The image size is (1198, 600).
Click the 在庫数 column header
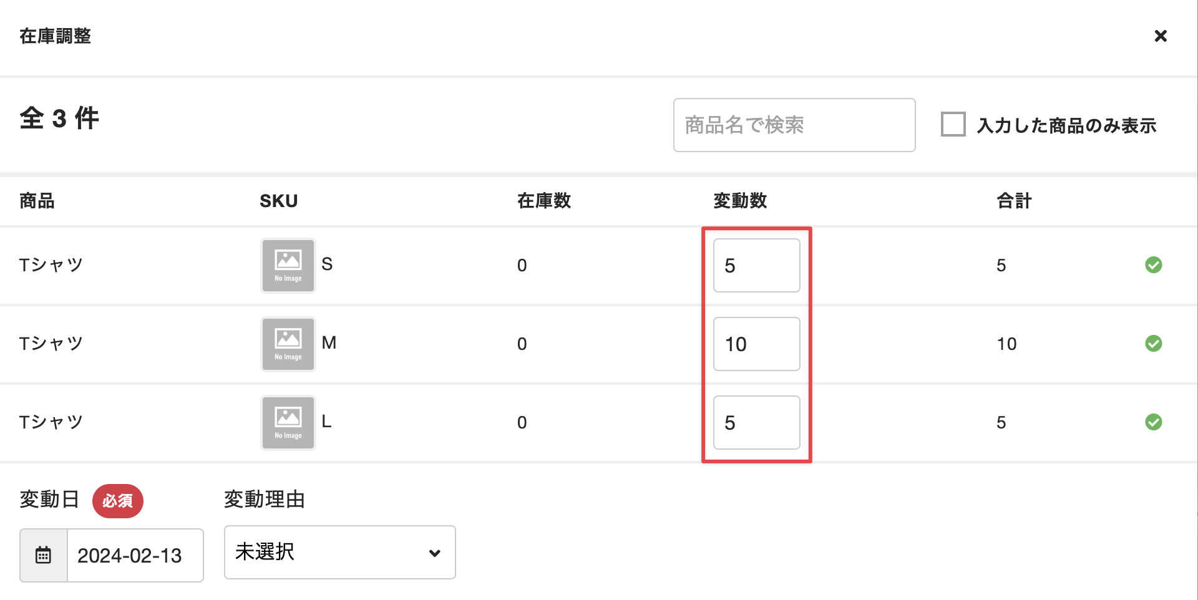(x=543, y=201)
